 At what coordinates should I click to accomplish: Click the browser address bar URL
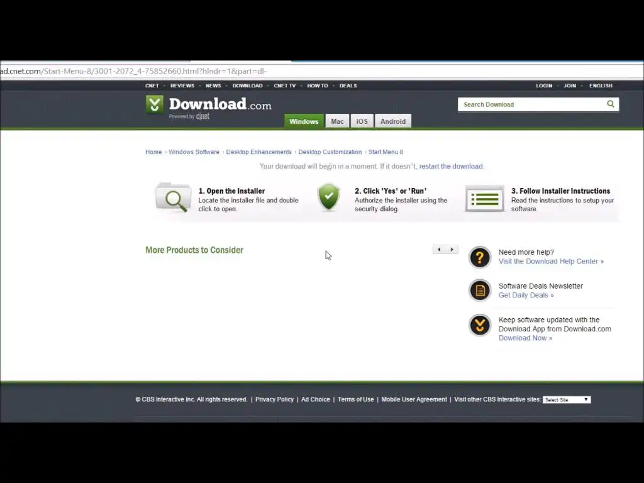pyautogui.click(x=133, y=71)
